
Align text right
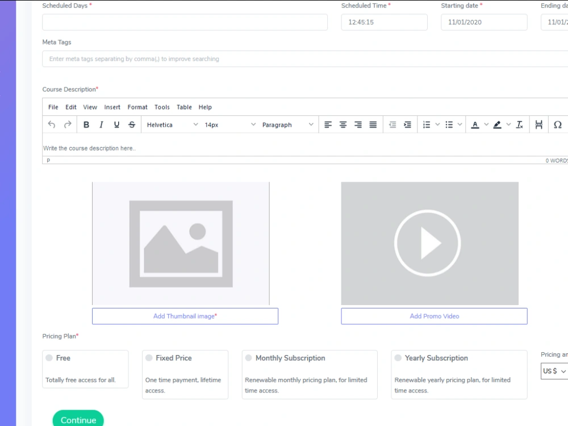click(358, 124)
